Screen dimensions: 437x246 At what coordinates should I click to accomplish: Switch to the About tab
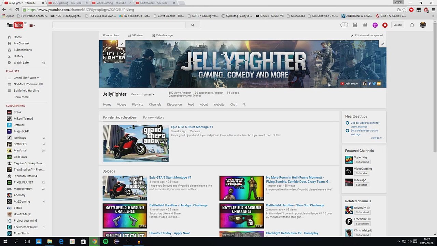click(204, 105)
